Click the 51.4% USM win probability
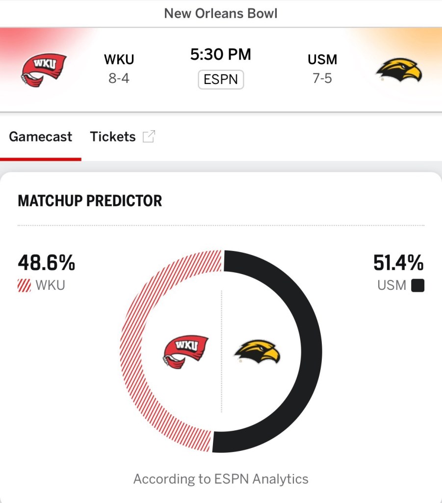442x503 pixels. (x=398, y=263)
